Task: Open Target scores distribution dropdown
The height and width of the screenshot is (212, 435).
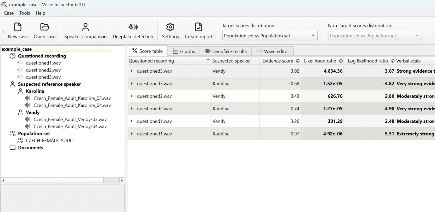Action: point(270,36)
